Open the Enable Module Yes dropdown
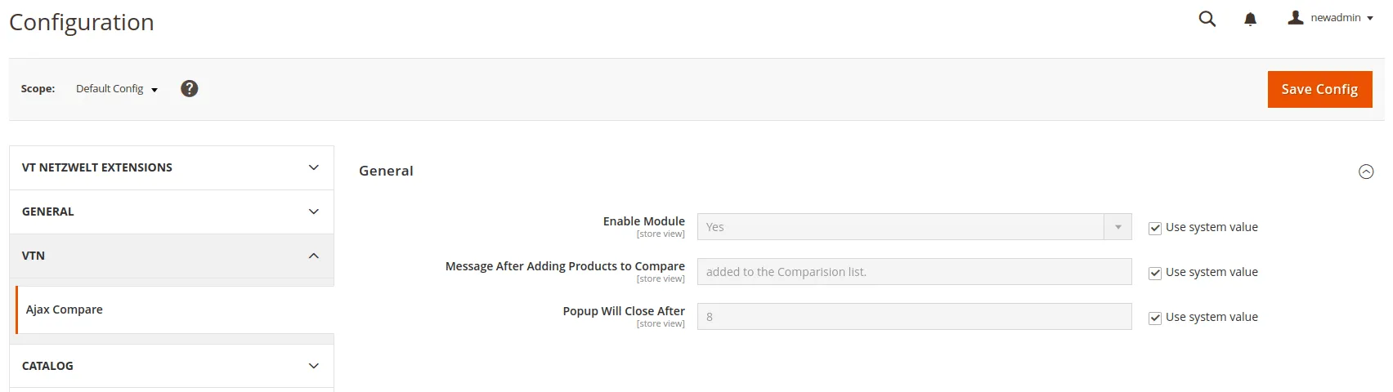Viewport: 1393px width, 392px height. tap(914, 227)
